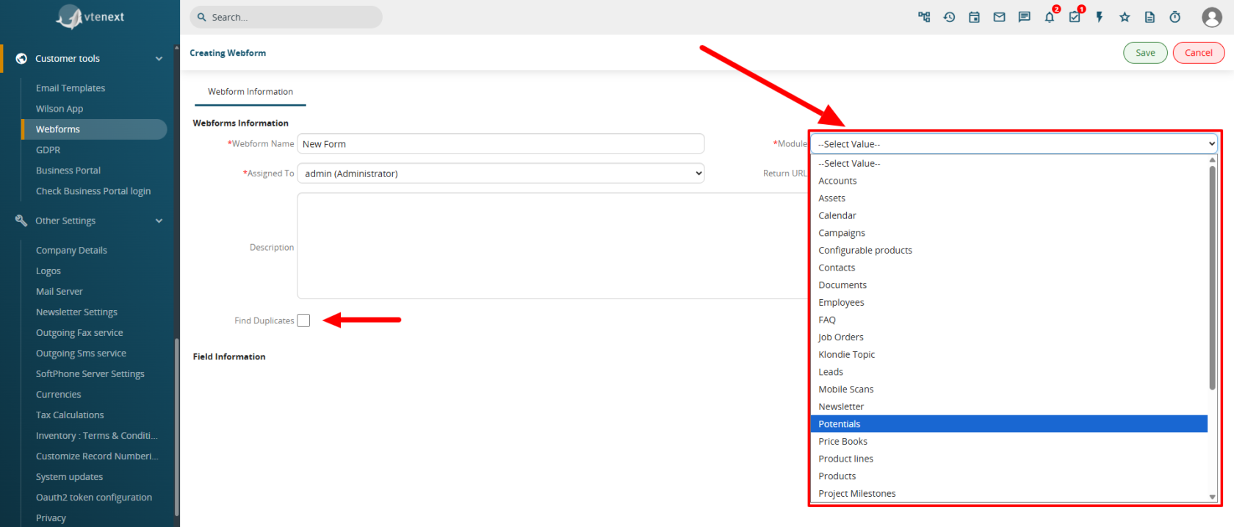Image resolution: width=1234 pixels, height=527 pixels.
Task: Open the stopwatch timer icon
Action: coord(1175,17)
